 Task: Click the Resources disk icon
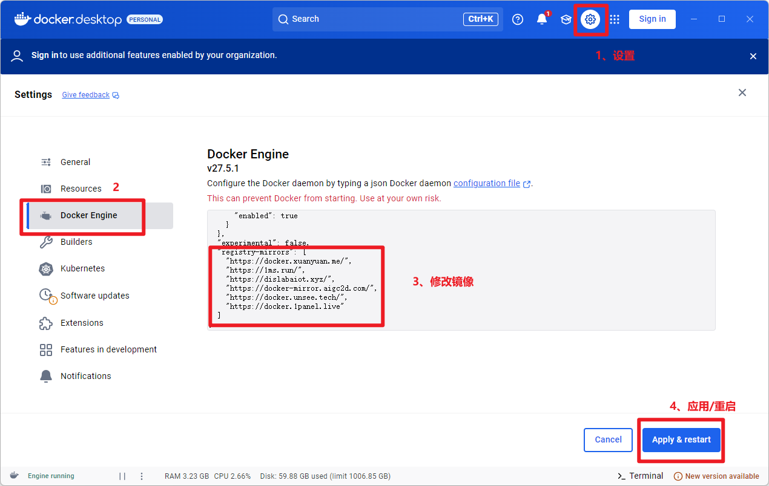[46, 189]
